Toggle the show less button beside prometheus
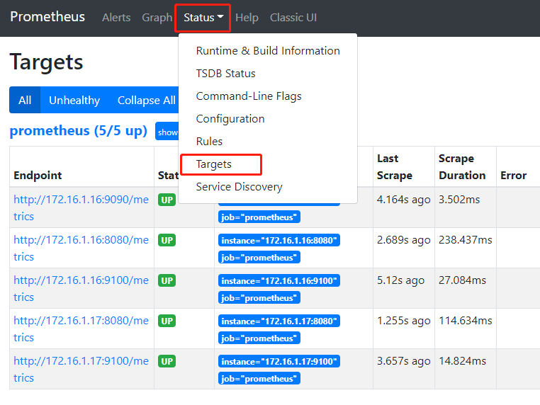Image resolution: width=540 pixels, height=405 pixels. [167, 131]
